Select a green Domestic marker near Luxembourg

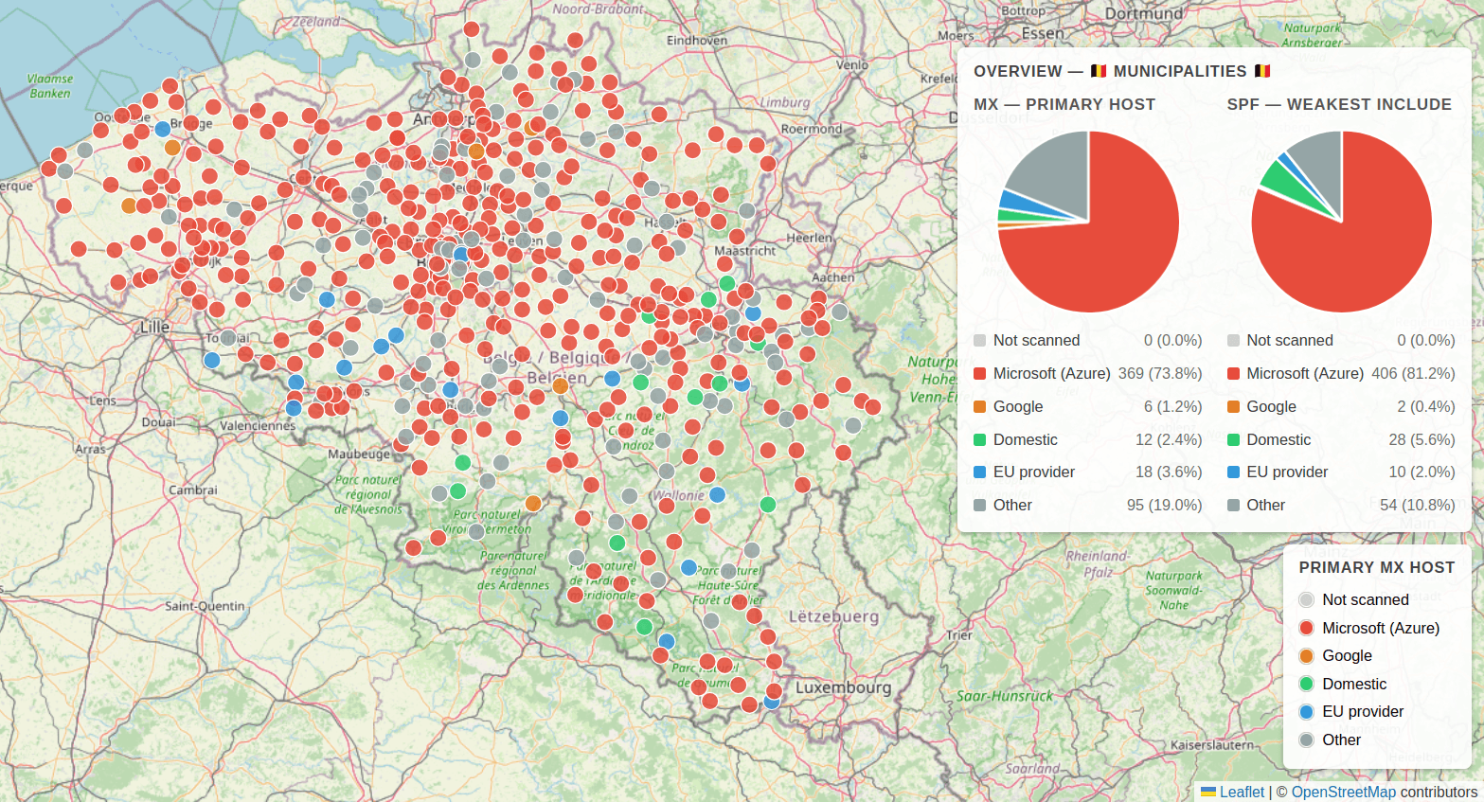click(x=644, y=626)
